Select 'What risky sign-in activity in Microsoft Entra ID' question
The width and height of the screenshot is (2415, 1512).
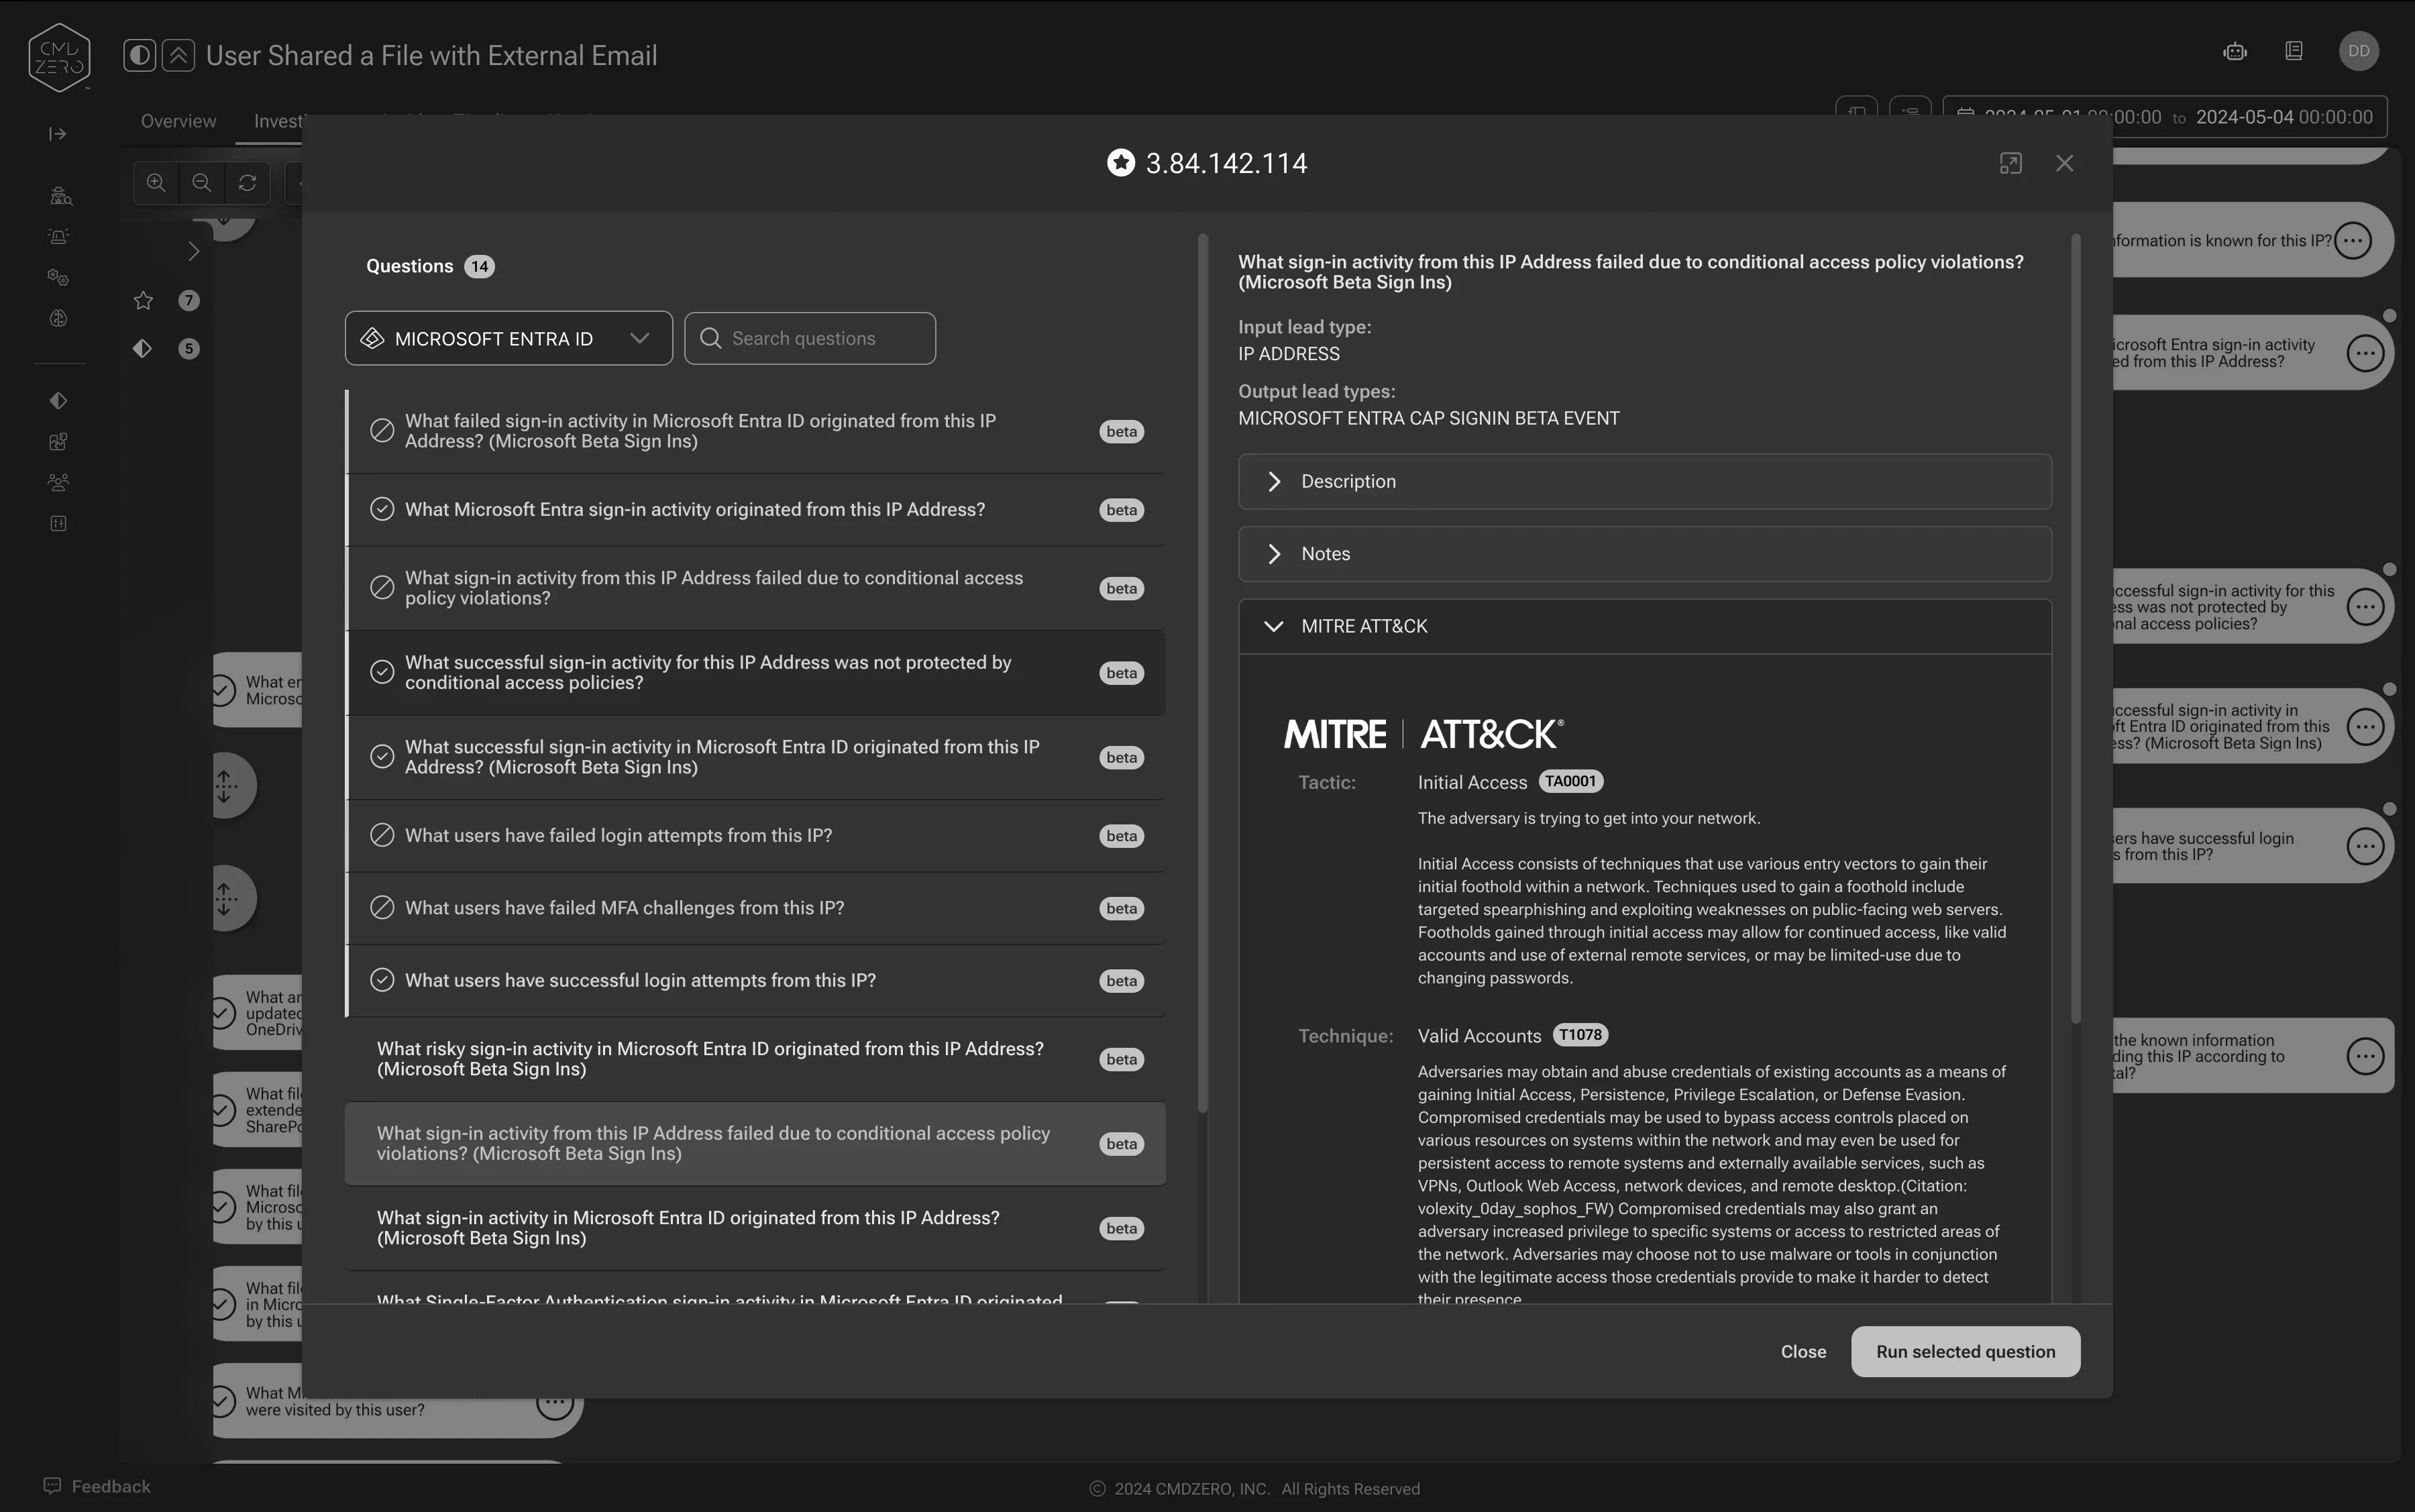(x=756, y=1059)
